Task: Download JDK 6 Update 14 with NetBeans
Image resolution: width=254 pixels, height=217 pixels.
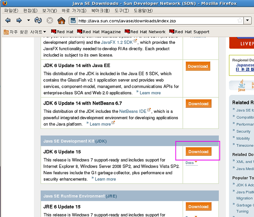Action: click(198, 104)
